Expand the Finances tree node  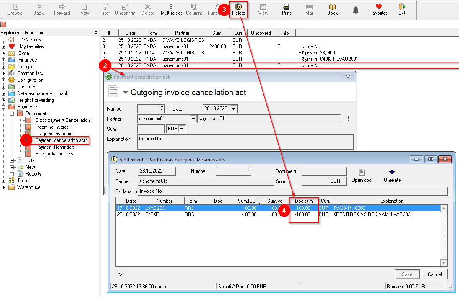pos(3,60)
